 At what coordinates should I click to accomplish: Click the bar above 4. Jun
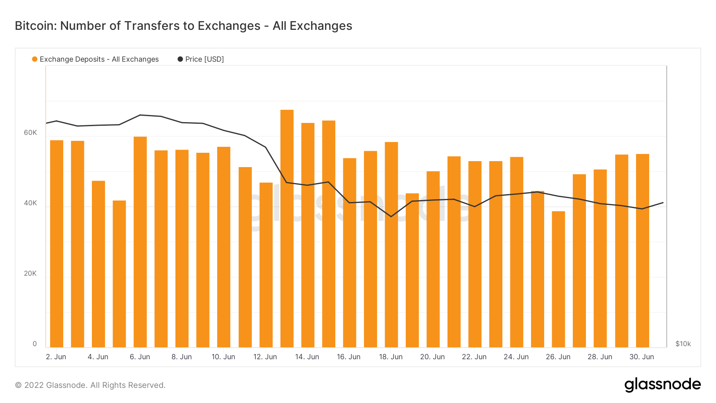98,264
